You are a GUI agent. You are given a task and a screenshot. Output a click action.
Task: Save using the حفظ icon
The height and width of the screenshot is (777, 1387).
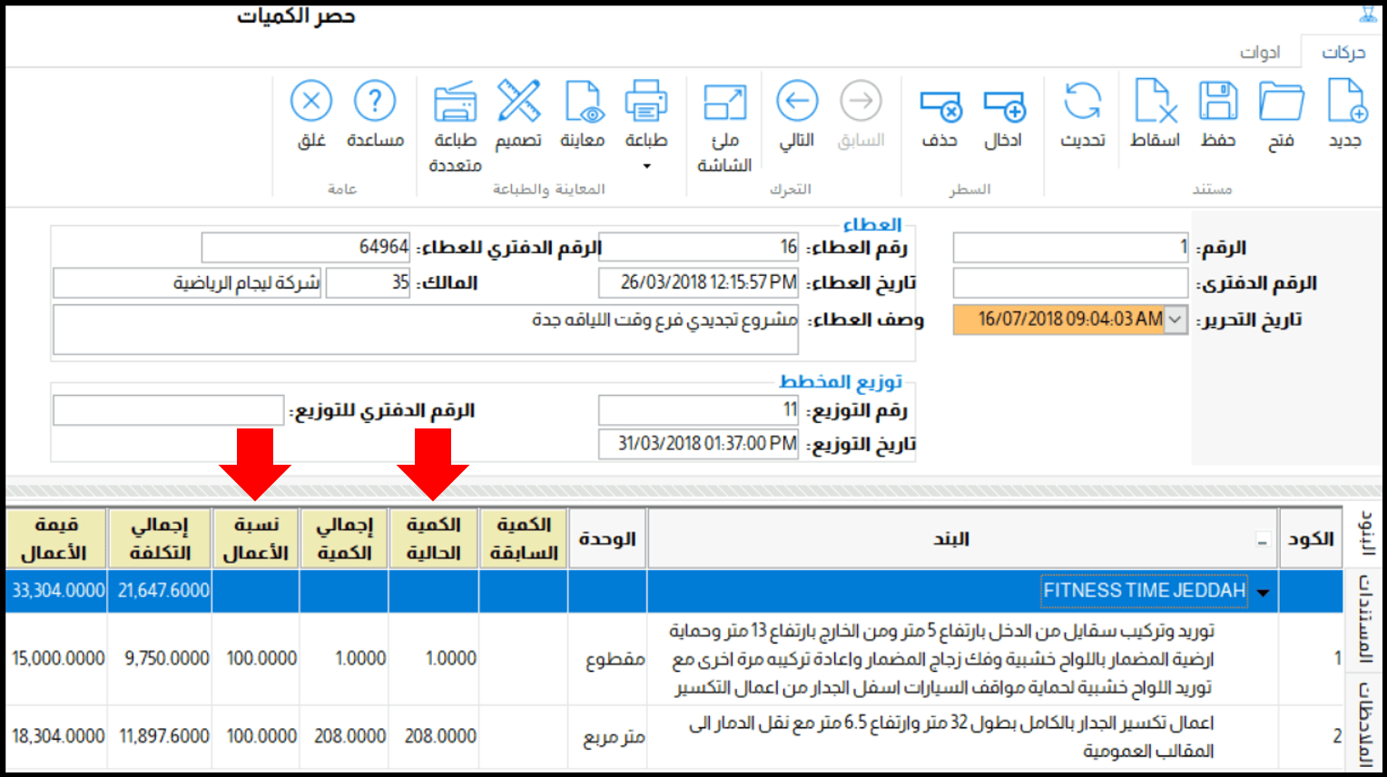click(1218, 102)
